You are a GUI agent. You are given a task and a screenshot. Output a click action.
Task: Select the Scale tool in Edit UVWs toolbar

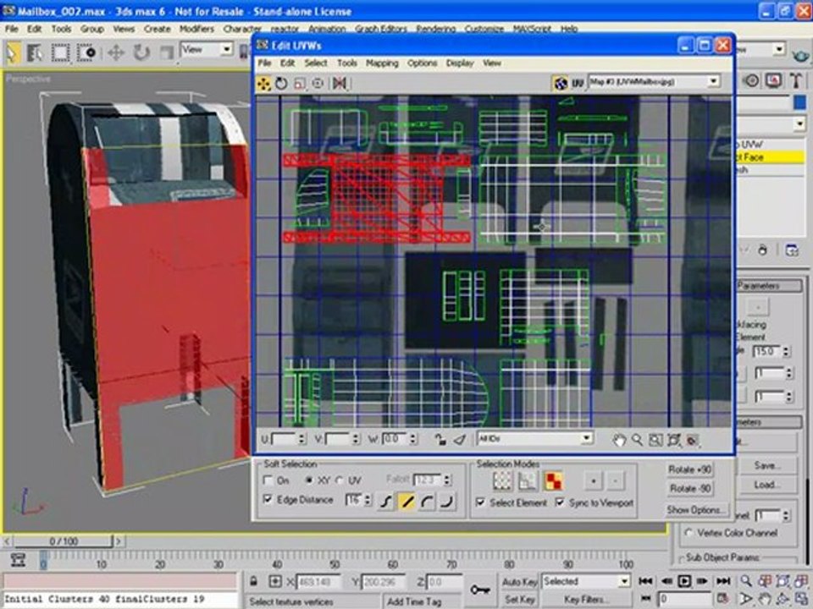point(299,84)
